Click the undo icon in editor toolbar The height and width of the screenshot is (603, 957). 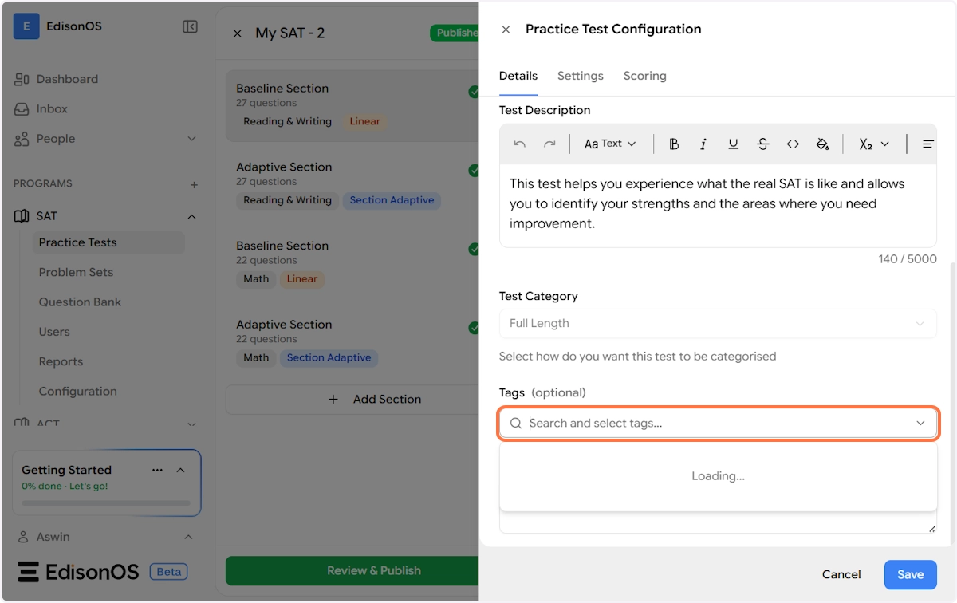520,144
